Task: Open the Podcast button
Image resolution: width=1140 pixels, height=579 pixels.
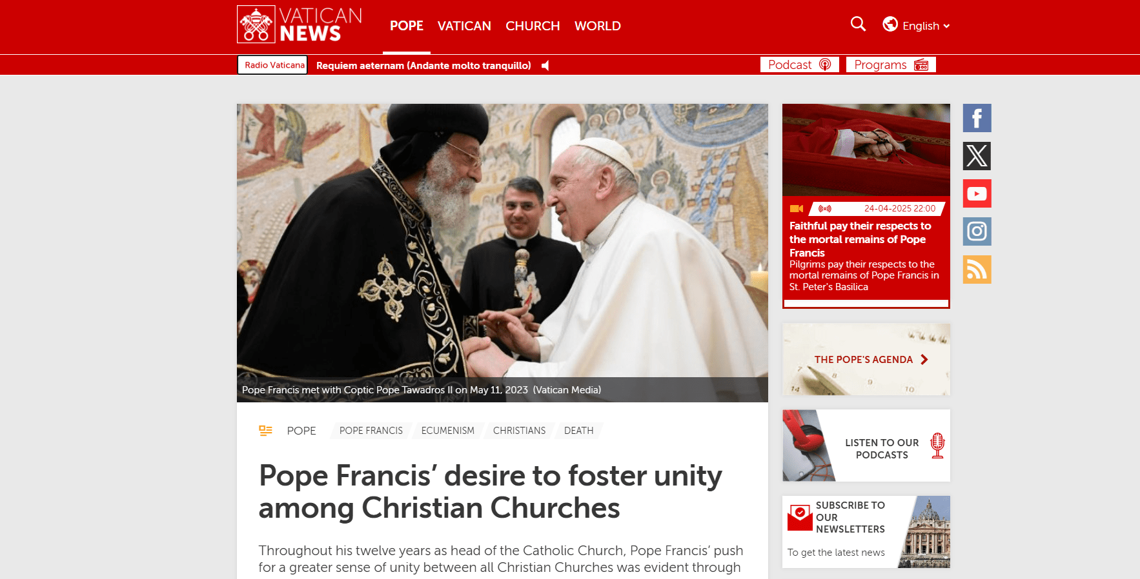Action: click(799, 64)
